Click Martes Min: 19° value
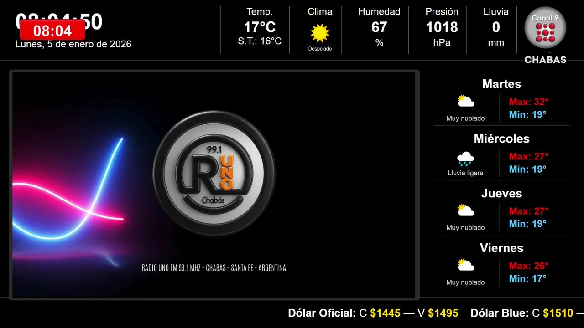 coord(527,114)
